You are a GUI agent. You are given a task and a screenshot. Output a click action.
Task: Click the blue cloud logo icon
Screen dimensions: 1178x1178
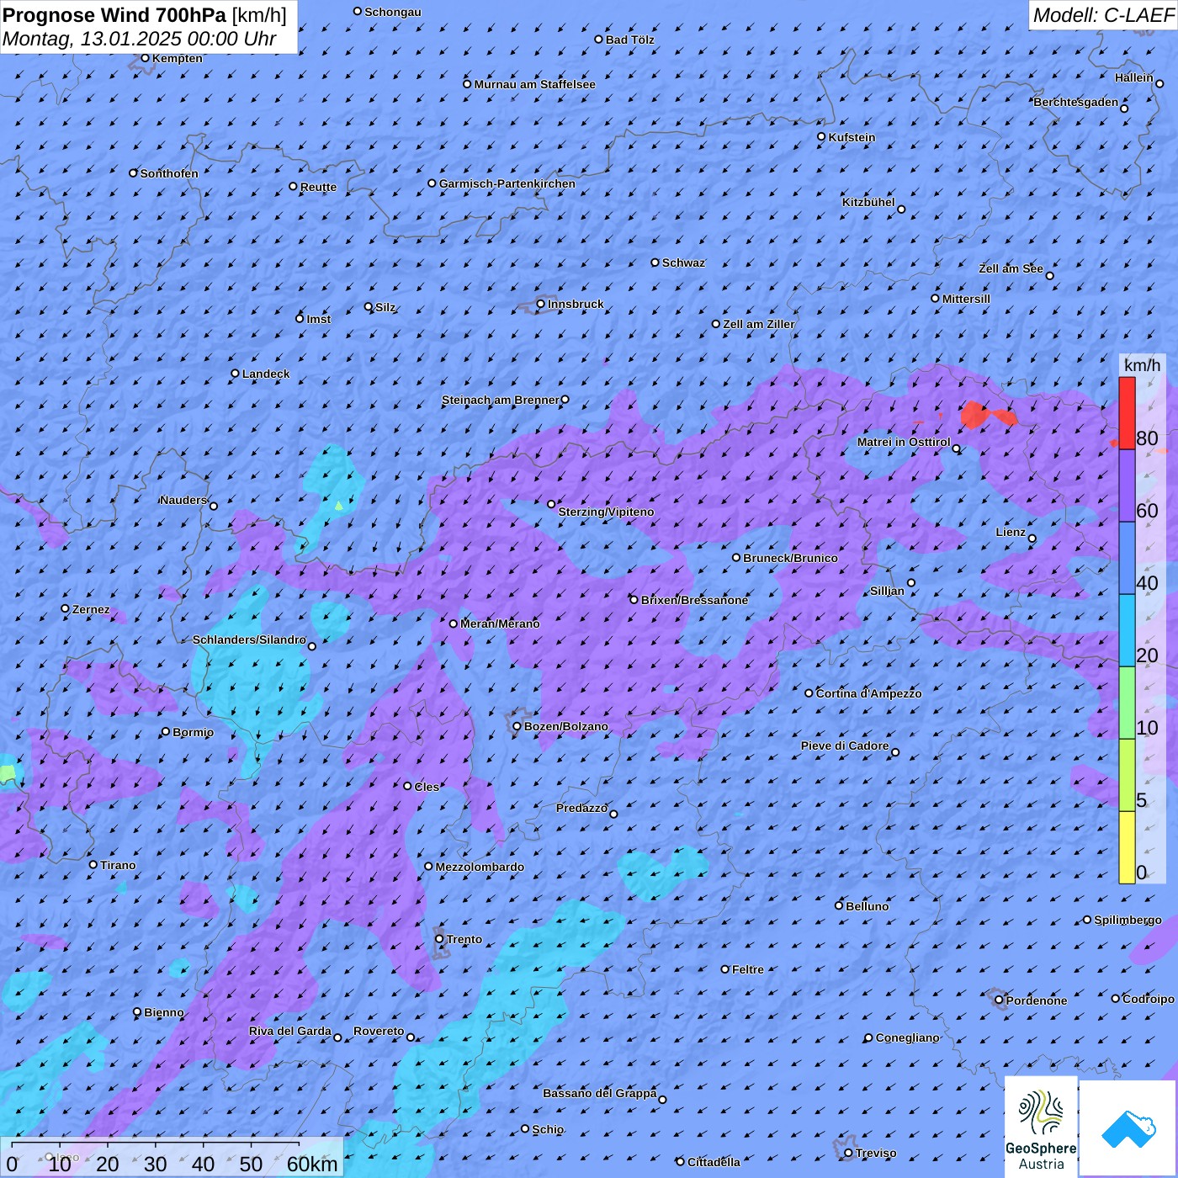pyautogui.click(x=1128, y=1128)
